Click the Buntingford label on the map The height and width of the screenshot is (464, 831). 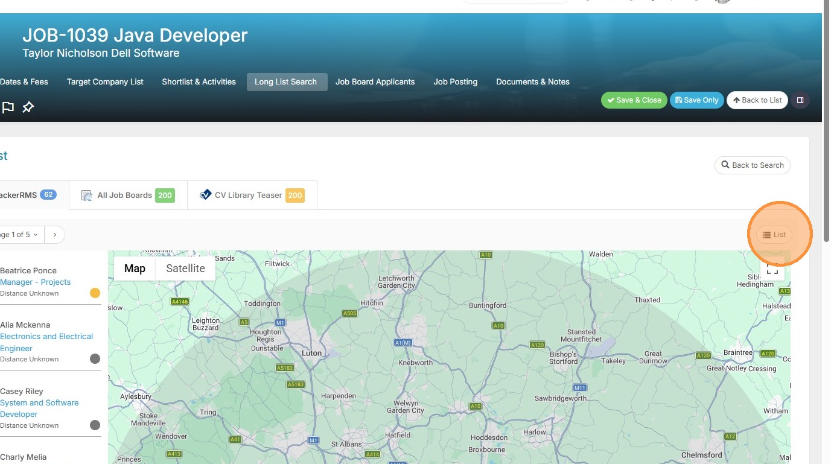488,305
